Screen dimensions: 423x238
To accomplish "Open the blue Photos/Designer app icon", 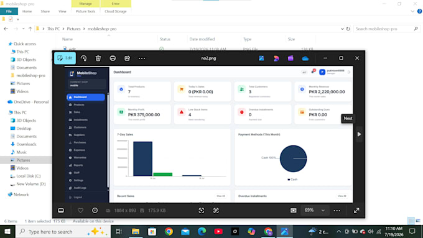I will coord(261,58).
